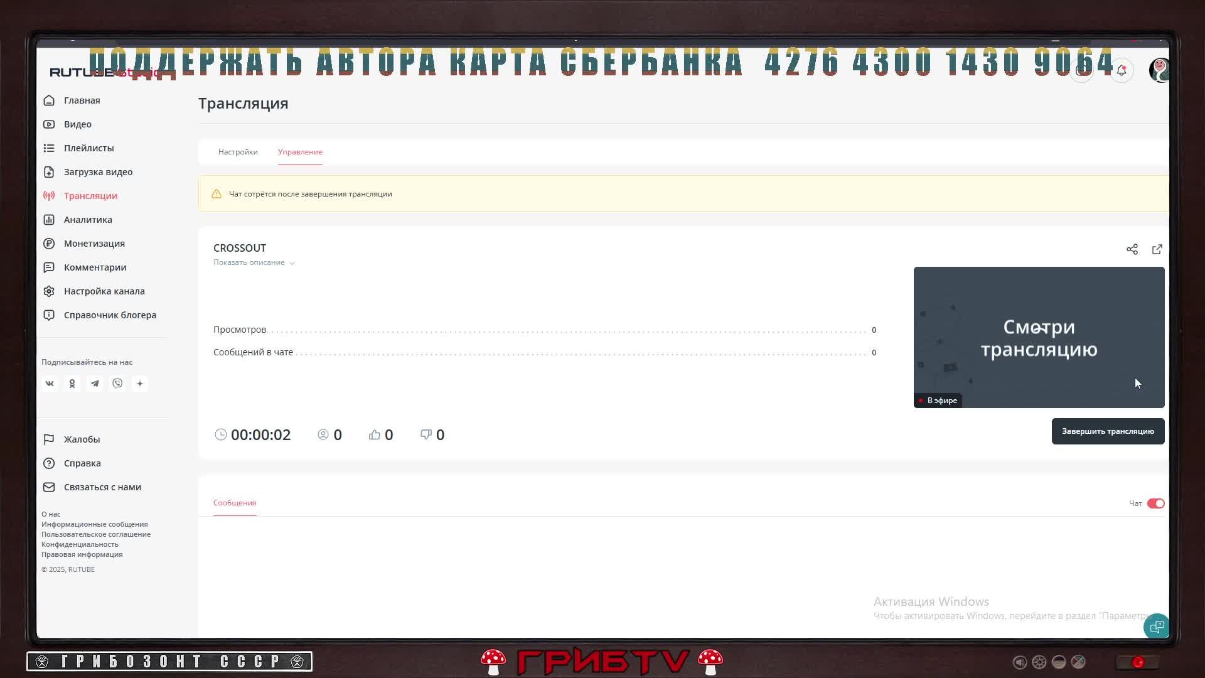Click the О нас footer link
Screen dimensions: 1205x678
click(x=51, y=514)
